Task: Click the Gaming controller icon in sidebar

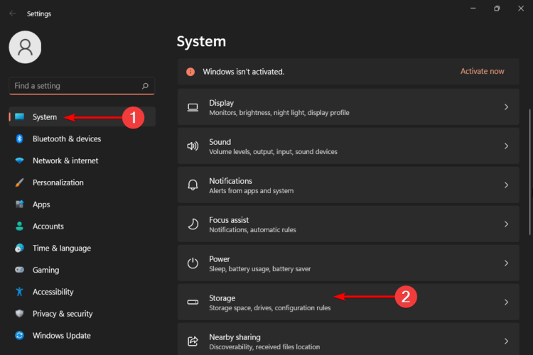Action: pos(19,271)
